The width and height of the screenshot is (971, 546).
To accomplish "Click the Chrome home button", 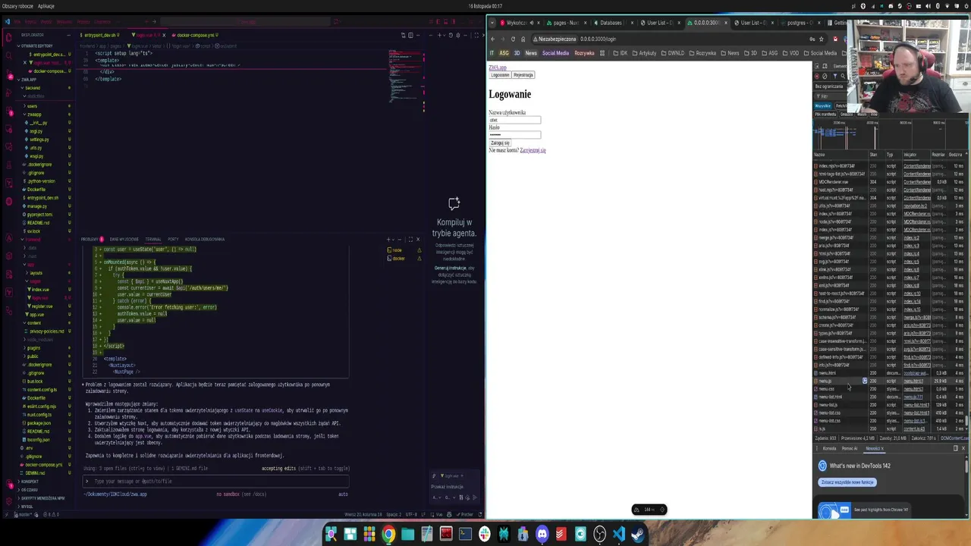I will click(x=523, y=39).
